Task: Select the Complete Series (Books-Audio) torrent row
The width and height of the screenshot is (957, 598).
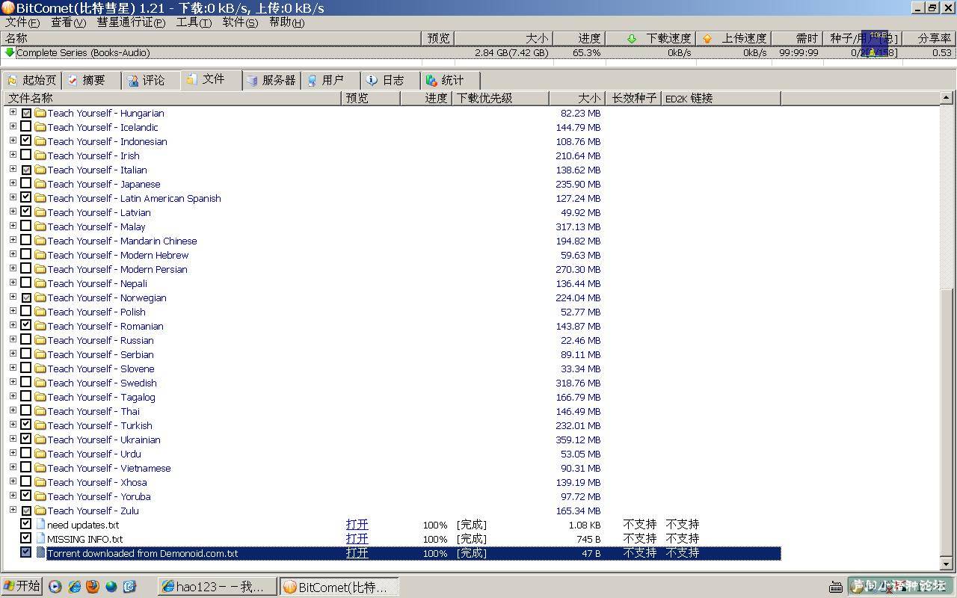Action: 478,53
